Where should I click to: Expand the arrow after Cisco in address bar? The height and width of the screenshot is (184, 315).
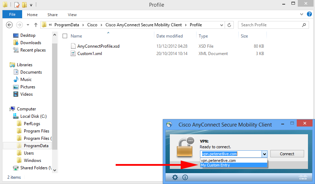(x=102, y=25)
